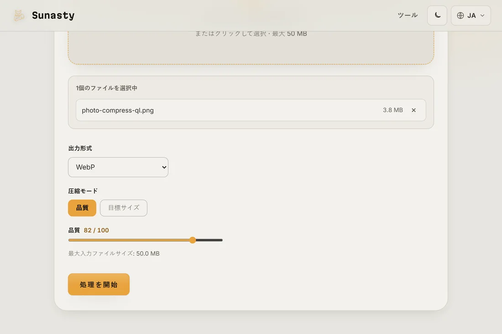Open the Sunasty home title link
The image size is (502, 334).
click(x=53, y=15)
